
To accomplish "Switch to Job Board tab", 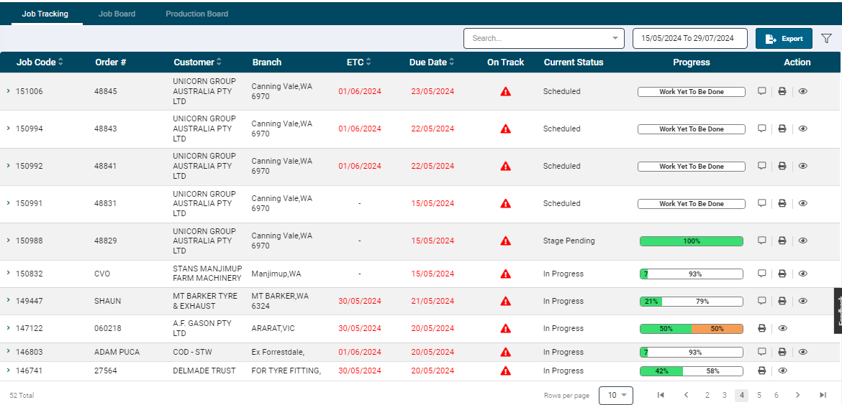I will (117, 14).
